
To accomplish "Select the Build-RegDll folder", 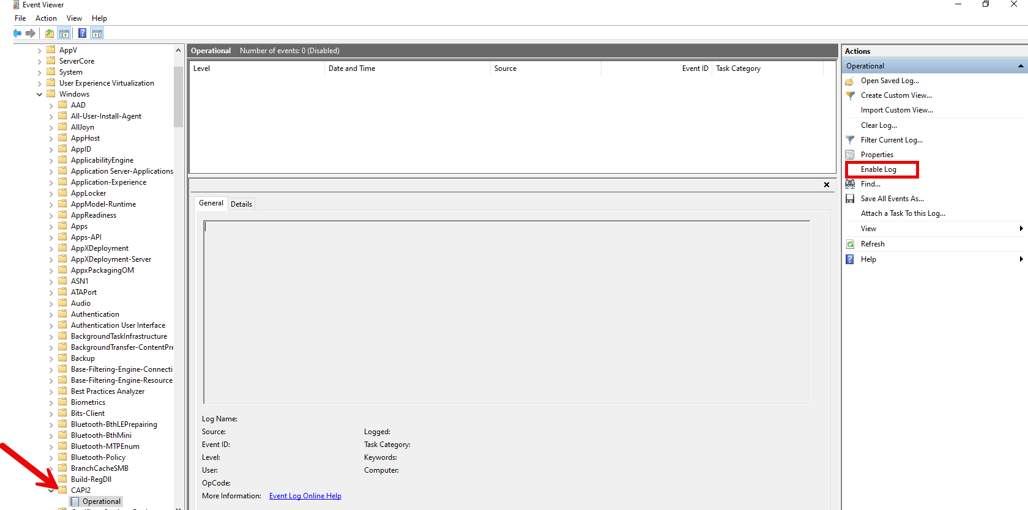I will pos(91,479).
